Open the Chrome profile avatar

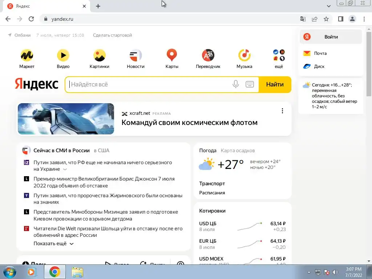click(352, 19)
